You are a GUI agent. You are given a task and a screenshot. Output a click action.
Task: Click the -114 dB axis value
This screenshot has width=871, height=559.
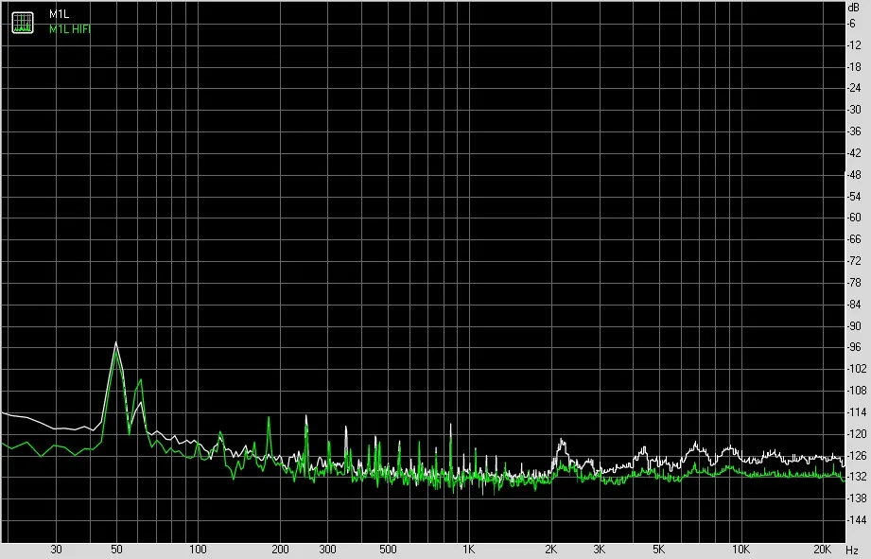point(856,411)
